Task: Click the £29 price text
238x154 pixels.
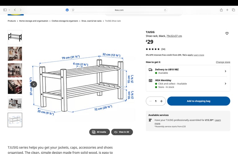Action: tap(149, 42)
